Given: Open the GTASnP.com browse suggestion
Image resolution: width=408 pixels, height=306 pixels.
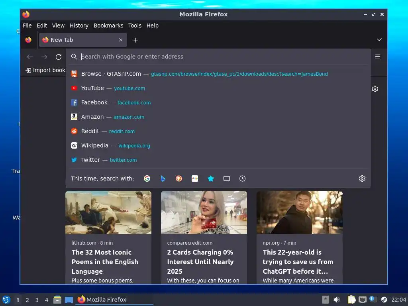Looking at the screenshot, I should (x=218, y=74).
